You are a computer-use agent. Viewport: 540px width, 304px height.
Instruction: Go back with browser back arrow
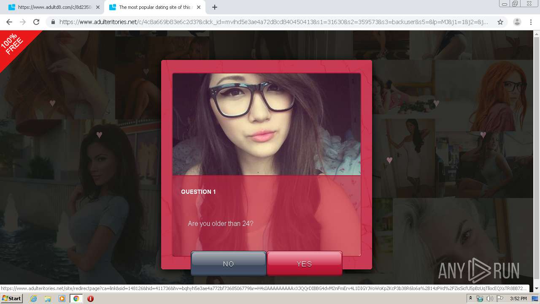(x=9, y=22)
